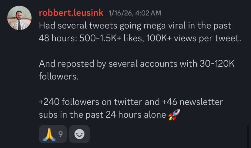Click the rocket emoji in the message
The height and width of the screenshot is (148, 251).
click(x=174, y=115)
